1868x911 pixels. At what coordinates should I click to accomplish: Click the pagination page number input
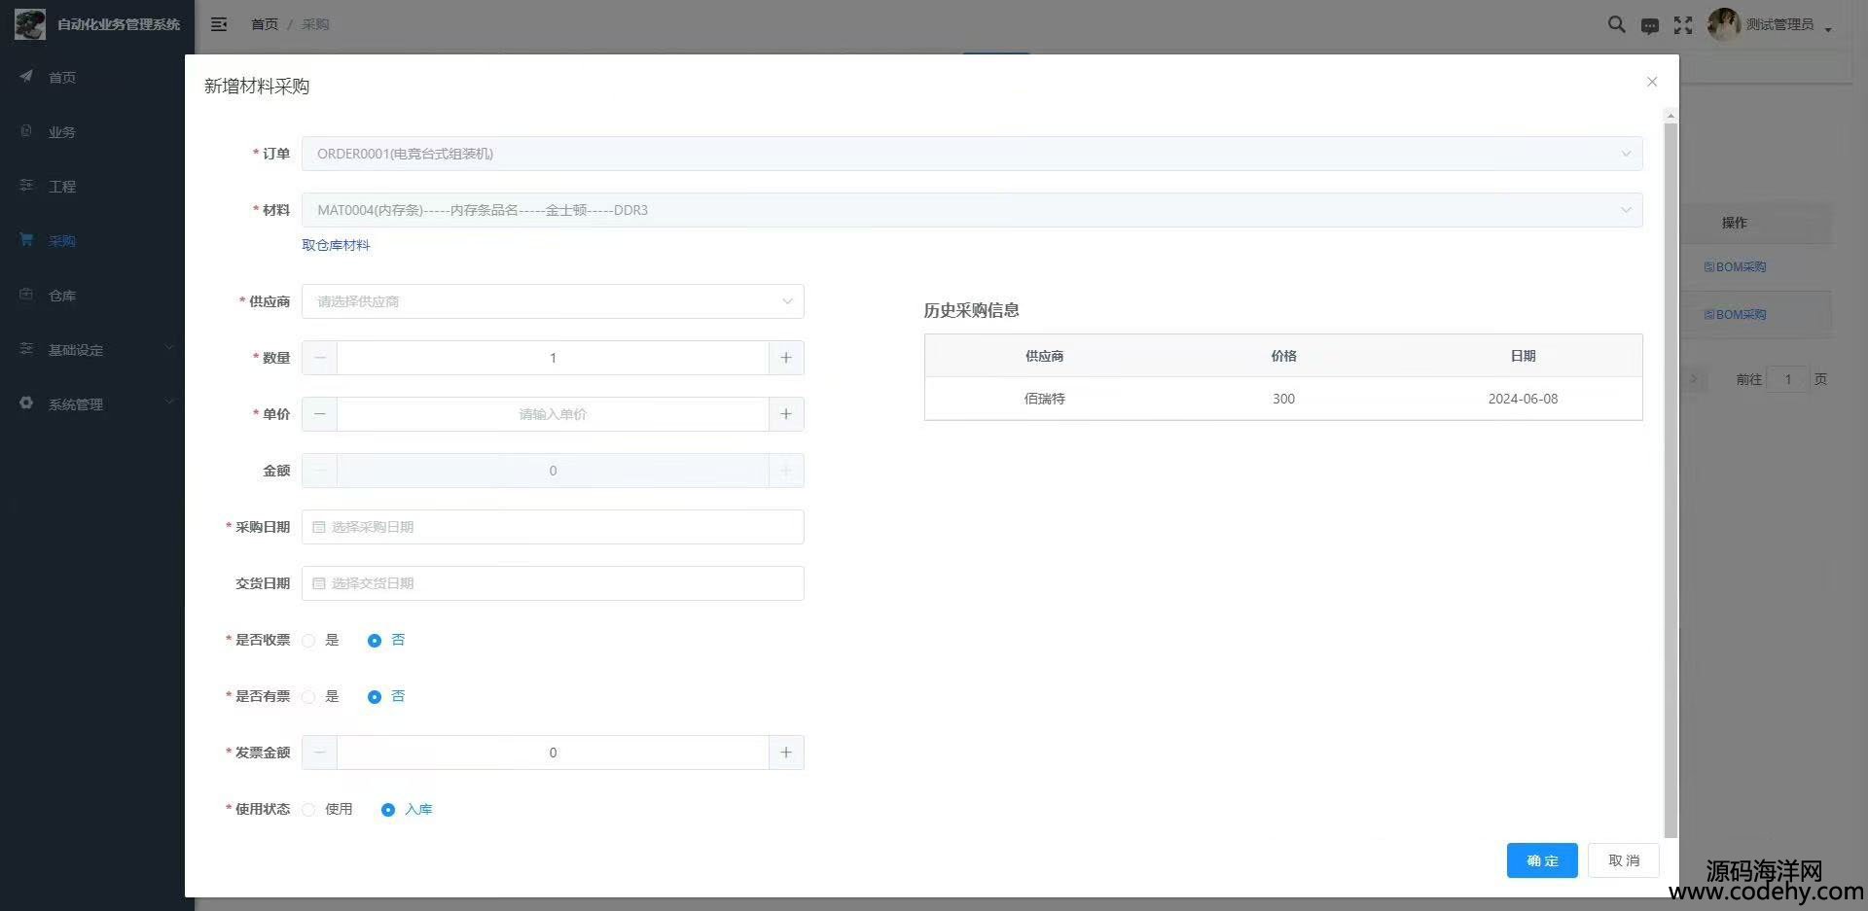tap(1787, 379)
